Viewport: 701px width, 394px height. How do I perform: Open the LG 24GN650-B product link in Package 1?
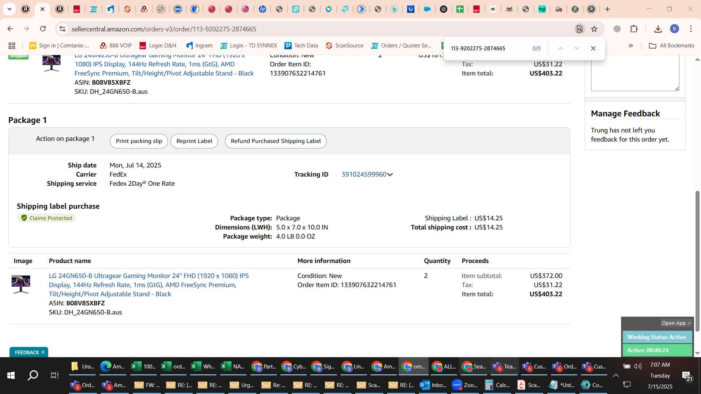149,285
